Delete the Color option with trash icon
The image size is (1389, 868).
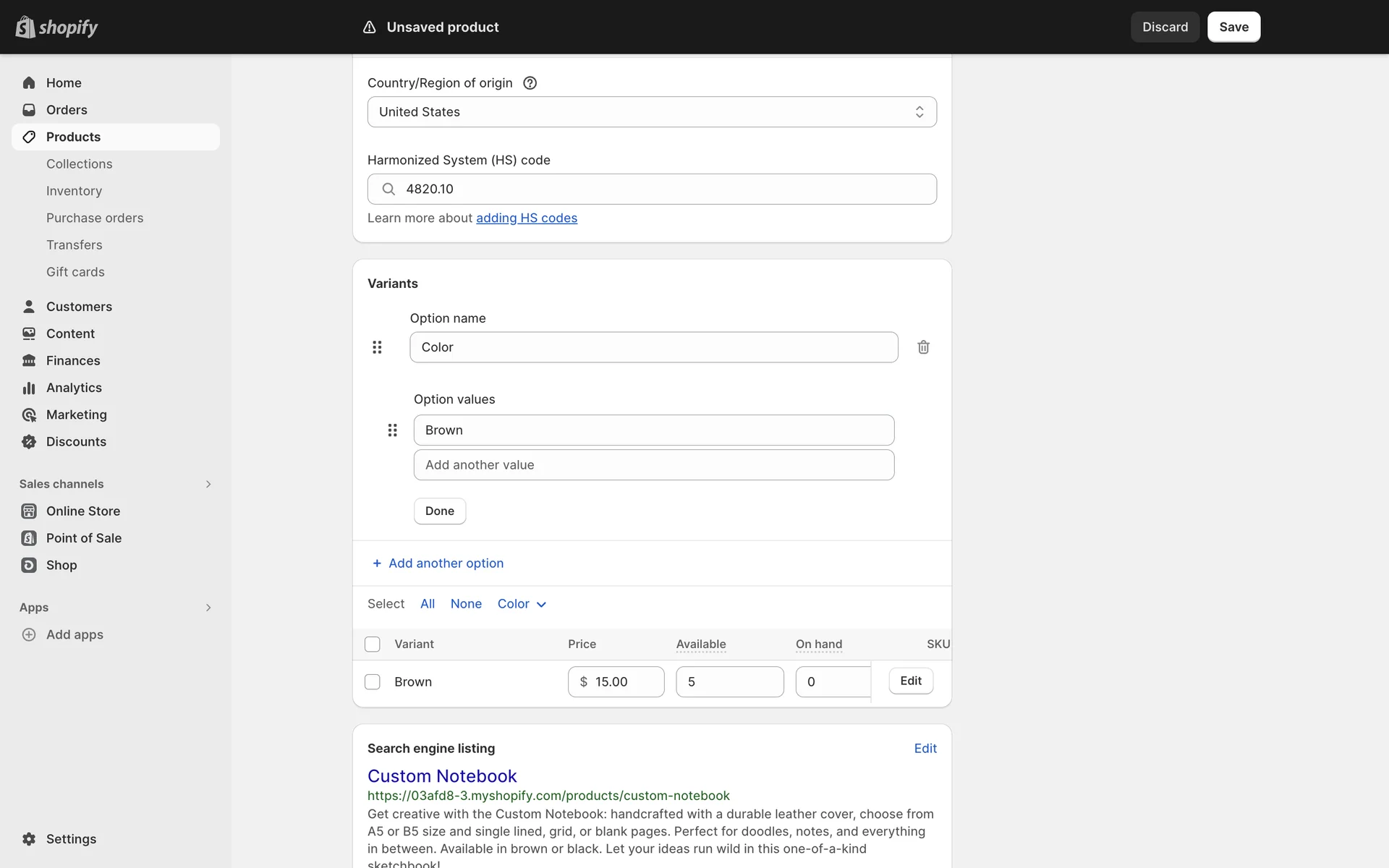pos(923,347)
